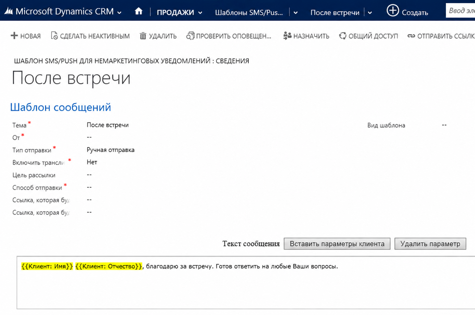The width and height of the screenshot is (475, 315).
Task: Click the Вид шаблона empty value
Action: (x=444, y=125)
